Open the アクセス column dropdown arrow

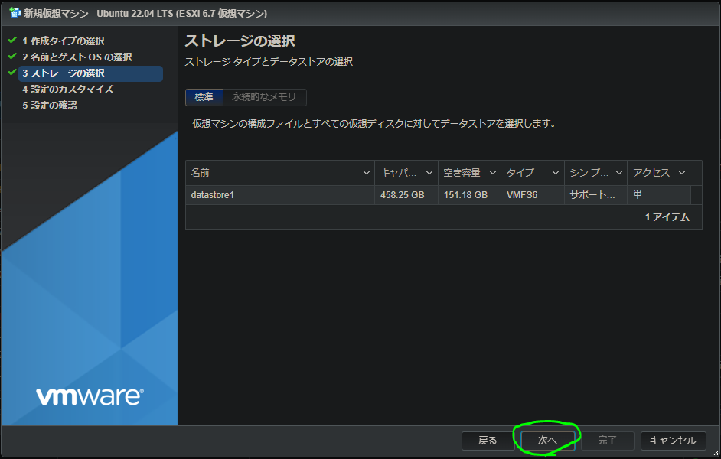click(x=682, y=173)
